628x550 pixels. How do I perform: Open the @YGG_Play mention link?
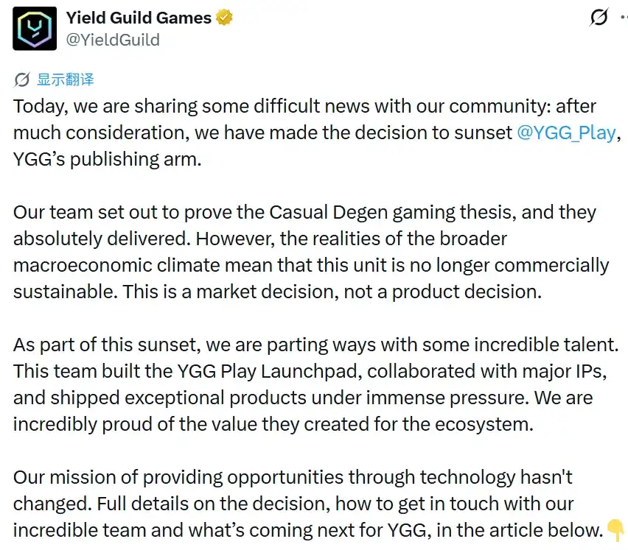click(566, 133)
